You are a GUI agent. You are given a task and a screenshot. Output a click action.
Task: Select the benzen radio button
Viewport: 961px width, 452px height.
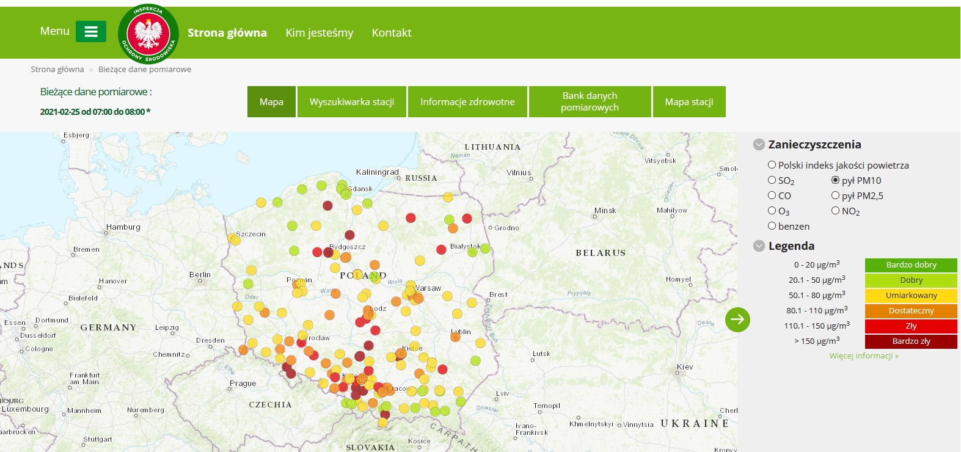[x=772, y=226]
